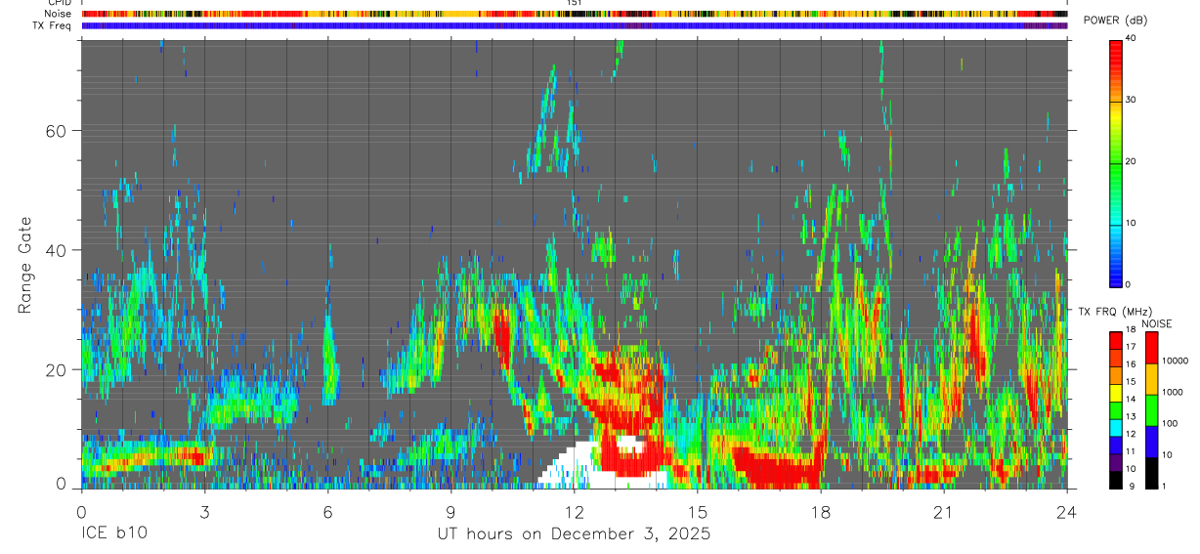Click the x-axis tick label '6'
Screen dimensions: 1200x554
pyautogui.click(x=327, y=512)
